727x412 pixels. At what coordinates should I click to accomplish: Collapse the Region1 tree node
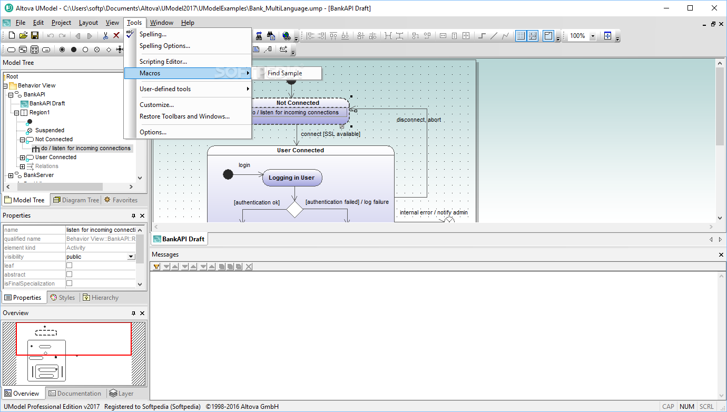pyautogui.click(x=16, y=112)
